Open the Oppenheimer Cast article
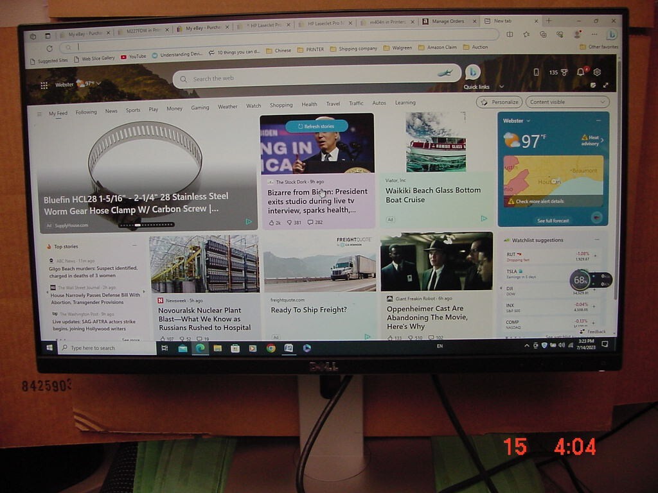Viewport: 658px width, 493px height. [x=427, y=317]
